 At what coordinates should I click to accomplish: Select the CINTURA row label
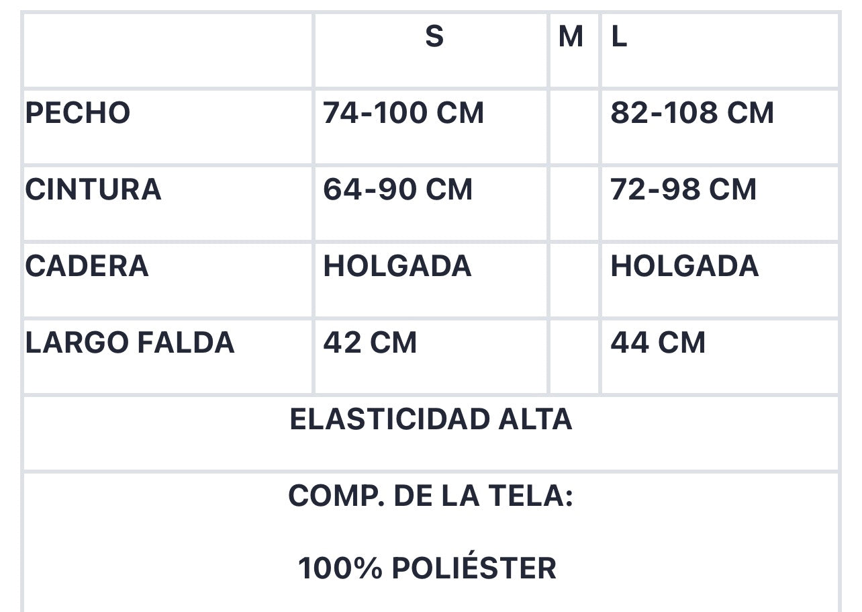tap(93, 189)
